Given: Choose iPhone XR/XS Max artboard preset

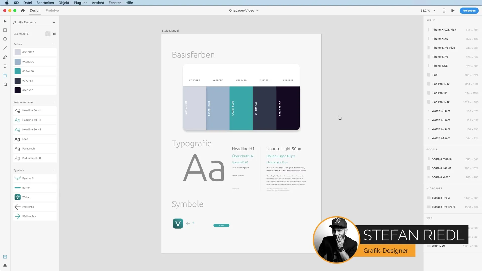Looking at the screenshot, I should pos(453,30).
